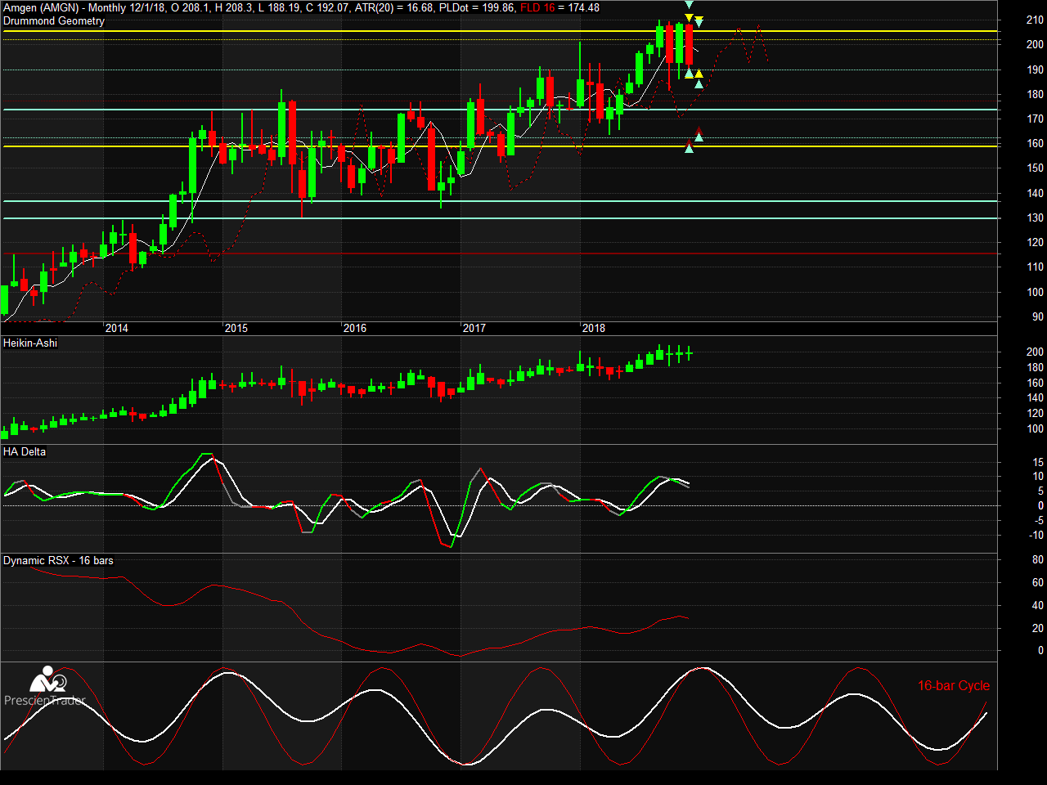Click the 190 price axis label
Image resolution: width=1047 pixels, height=785 pixels.
pyautogui.click(x=1035, y=70)
